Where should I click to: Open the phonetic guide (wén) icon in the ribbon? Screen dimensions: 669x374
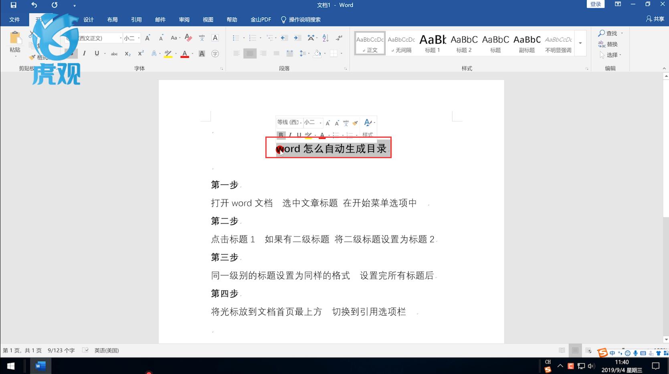202,38
